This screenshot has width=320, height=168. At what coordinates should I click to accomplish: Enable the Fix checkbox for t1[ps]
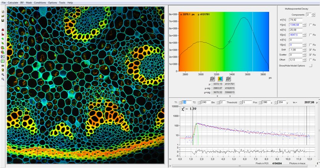(310, 25)
